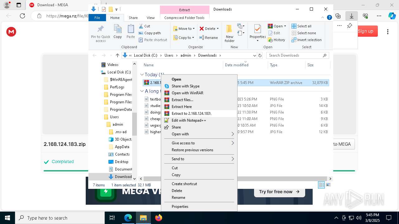Expand the Open with submenu
Image resolution: width=399 pixels, height=224 pixels.
click(199, 134)
